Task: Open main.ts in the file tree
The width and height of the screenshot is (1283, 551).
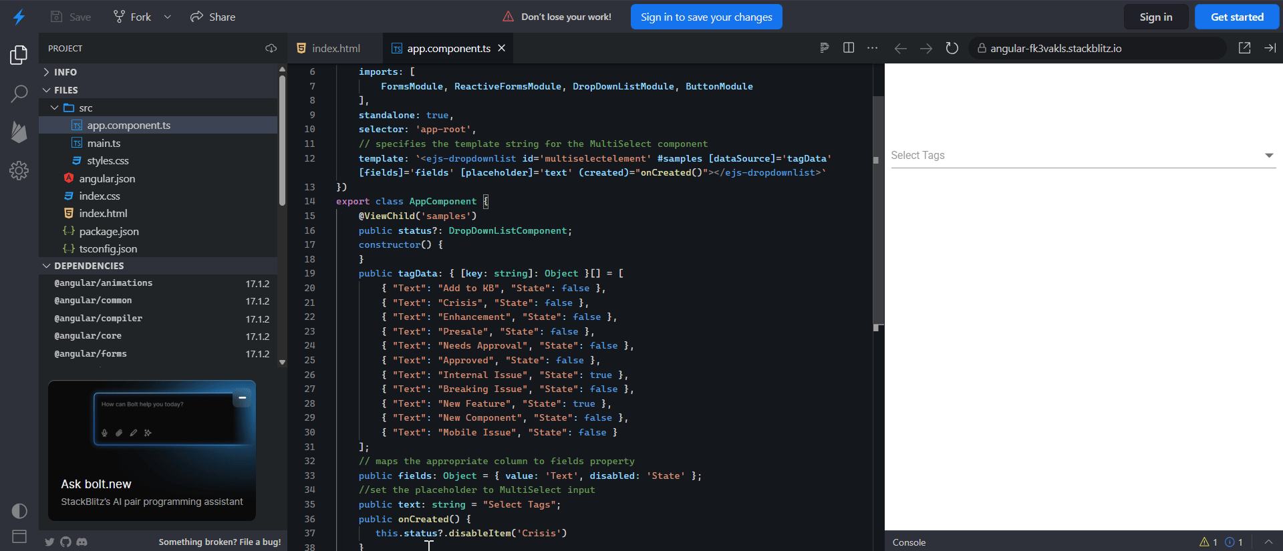Action: (x=104, y=143)
